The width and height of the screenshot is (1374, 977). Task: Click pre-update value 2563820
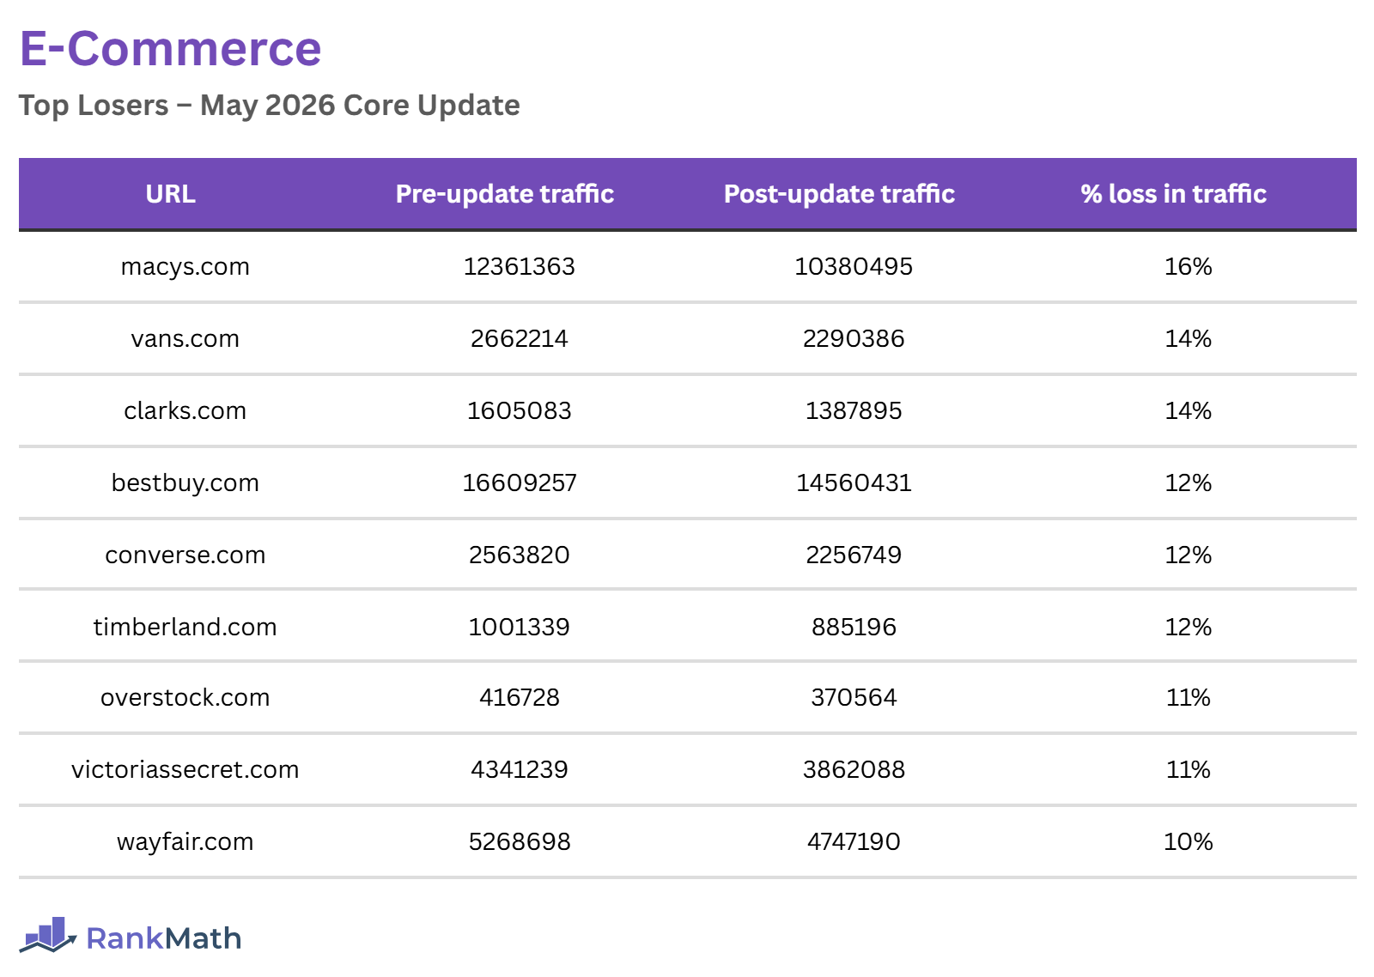pyautogui.click(x=520, y=555)
